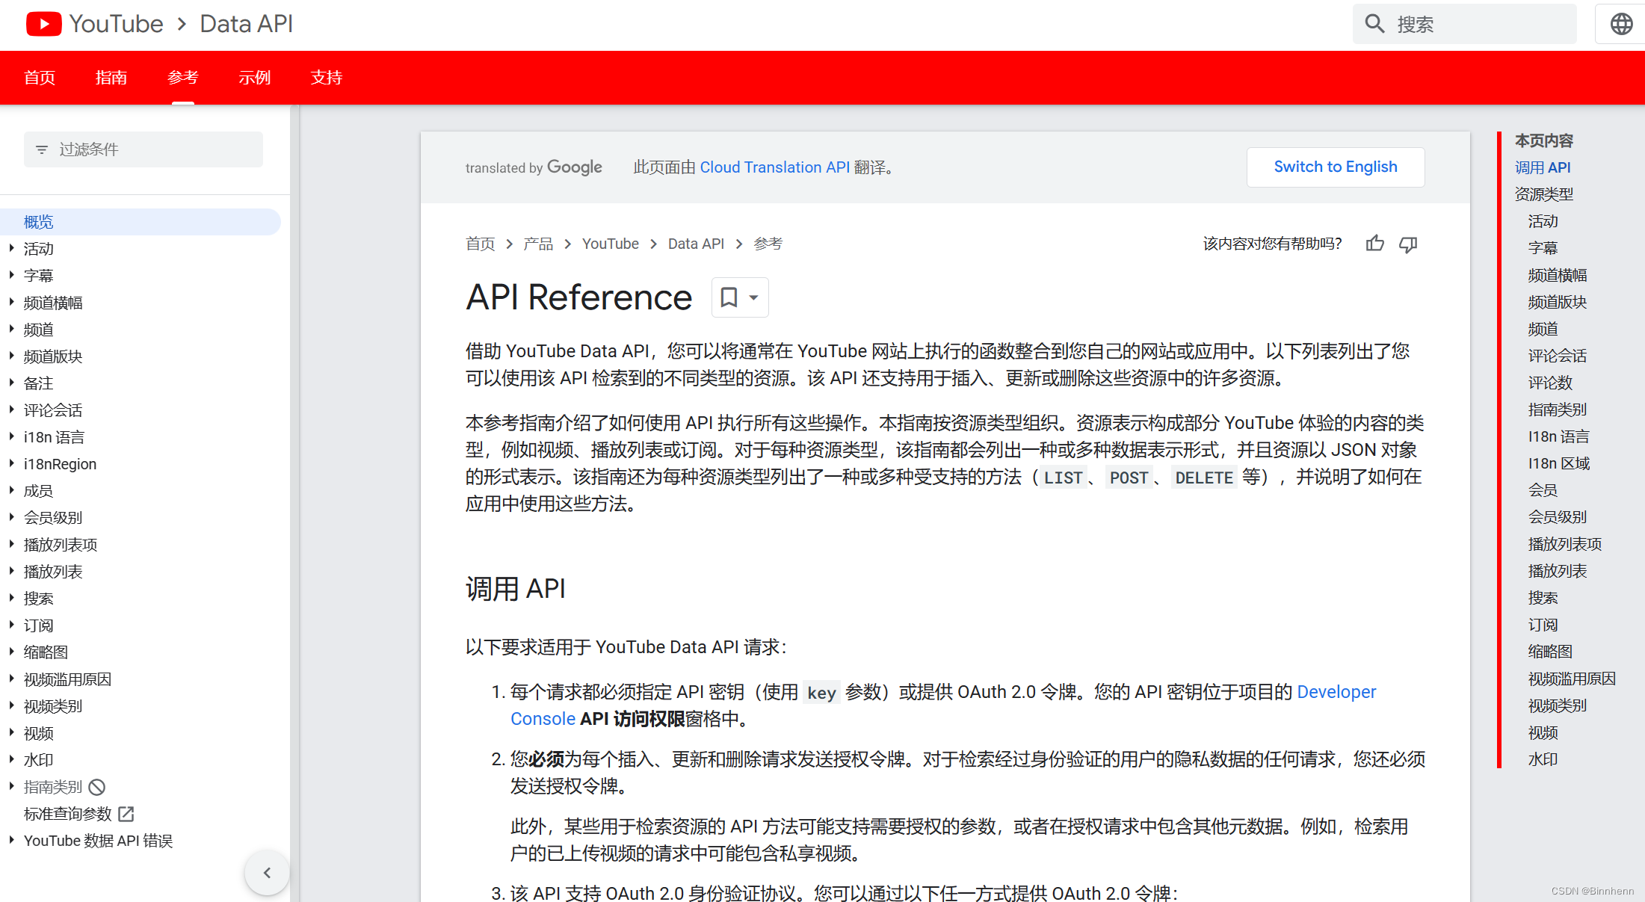Open the Cloud Translation API link
Viewport: 1645px width, 902px height.
point(774,167)
